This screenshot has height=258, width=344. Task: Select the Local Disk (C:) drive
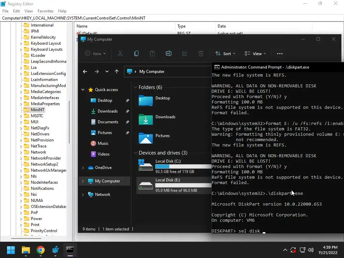tap(174, 166)
